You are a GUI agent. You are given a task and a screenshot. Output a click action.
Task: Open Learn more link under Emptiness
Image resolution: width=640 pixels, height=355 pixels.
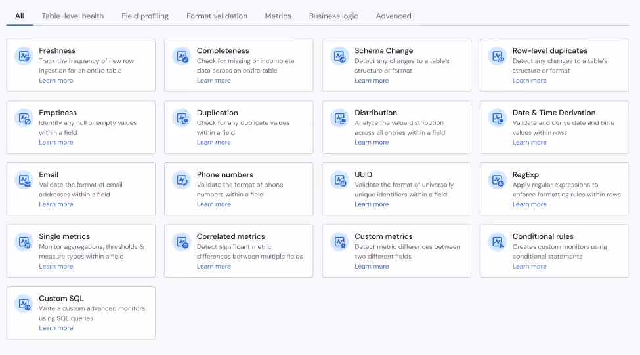tap(56, 142)
